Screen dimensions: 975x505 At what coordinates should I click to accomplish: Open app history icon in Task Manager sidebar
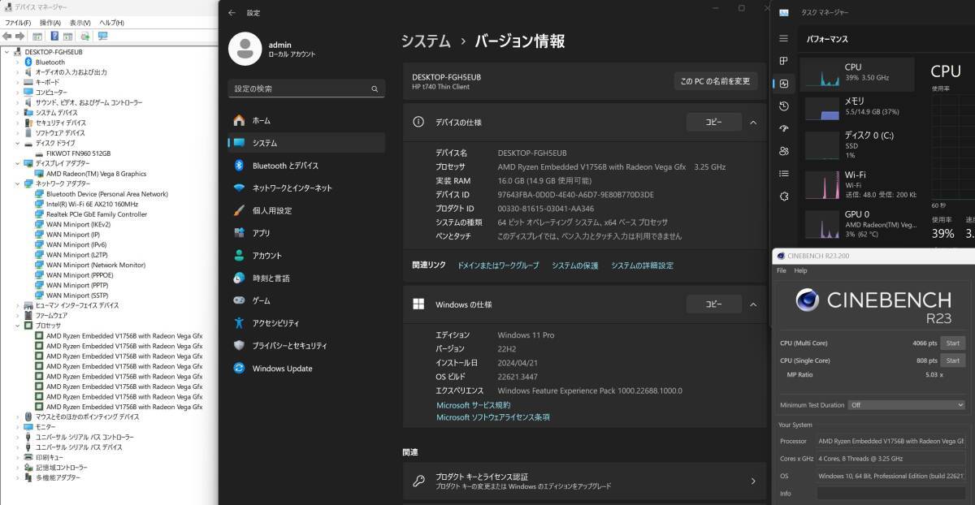coord(783,106)
